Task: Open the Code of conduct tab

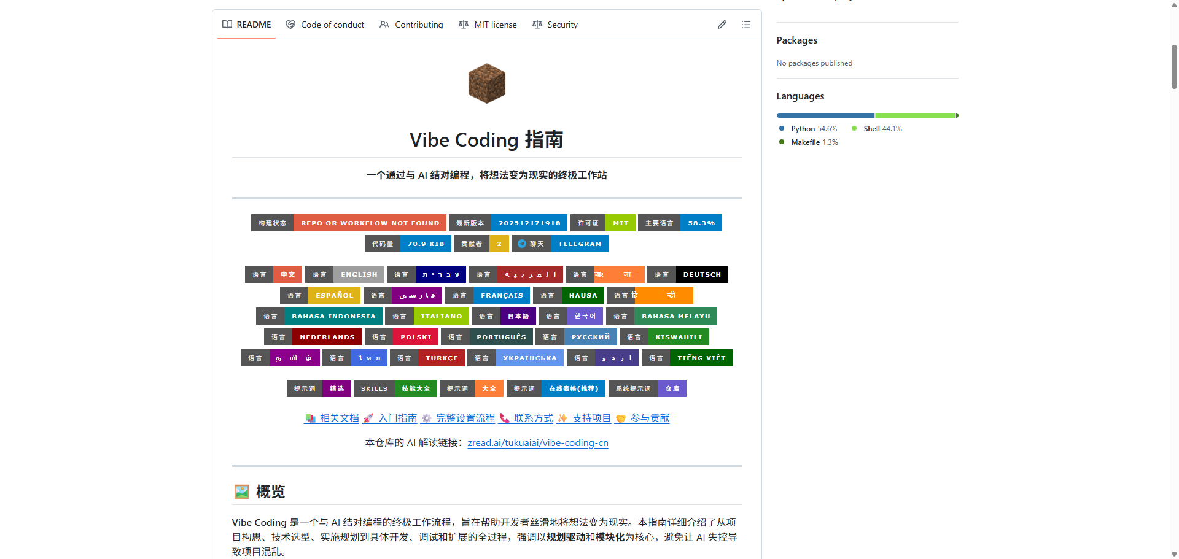Action: click(x=325, y=25)
